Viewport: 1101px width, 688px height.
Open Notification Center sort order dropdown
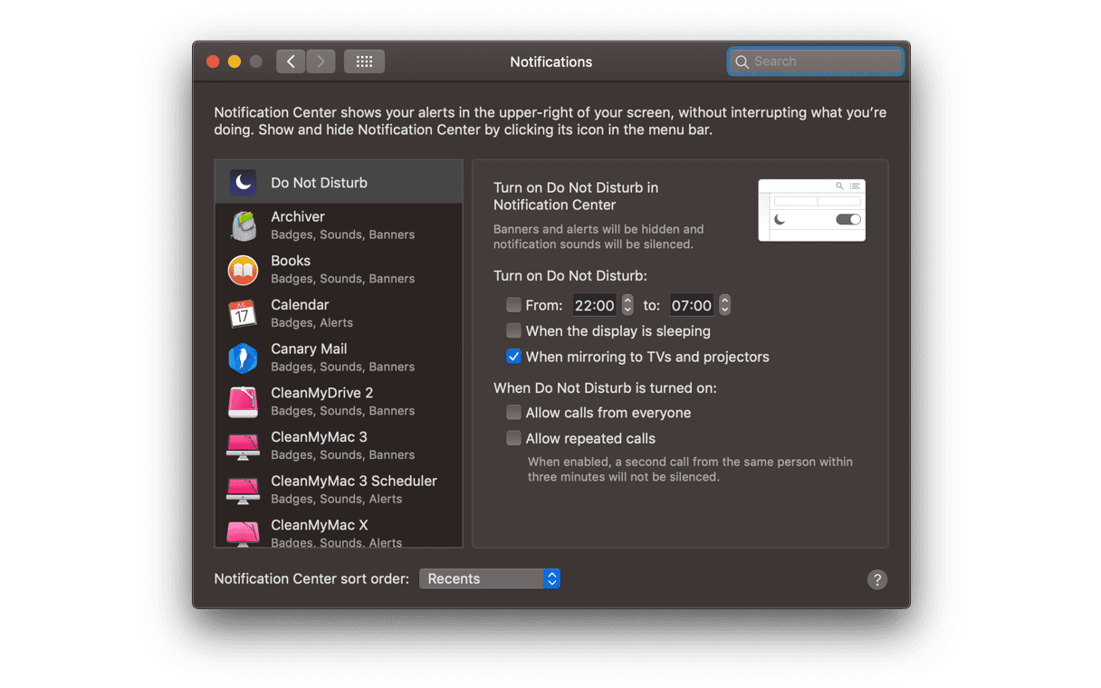[490, 578]
